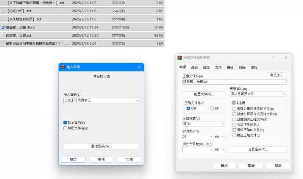Enable 锁定压缩文件 option

pyautogui.click(x=234, y=135)
